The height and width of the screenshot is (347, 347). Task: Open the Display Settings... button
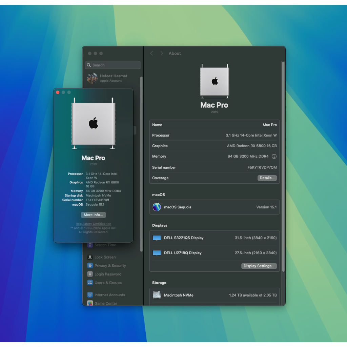(259, 266)
